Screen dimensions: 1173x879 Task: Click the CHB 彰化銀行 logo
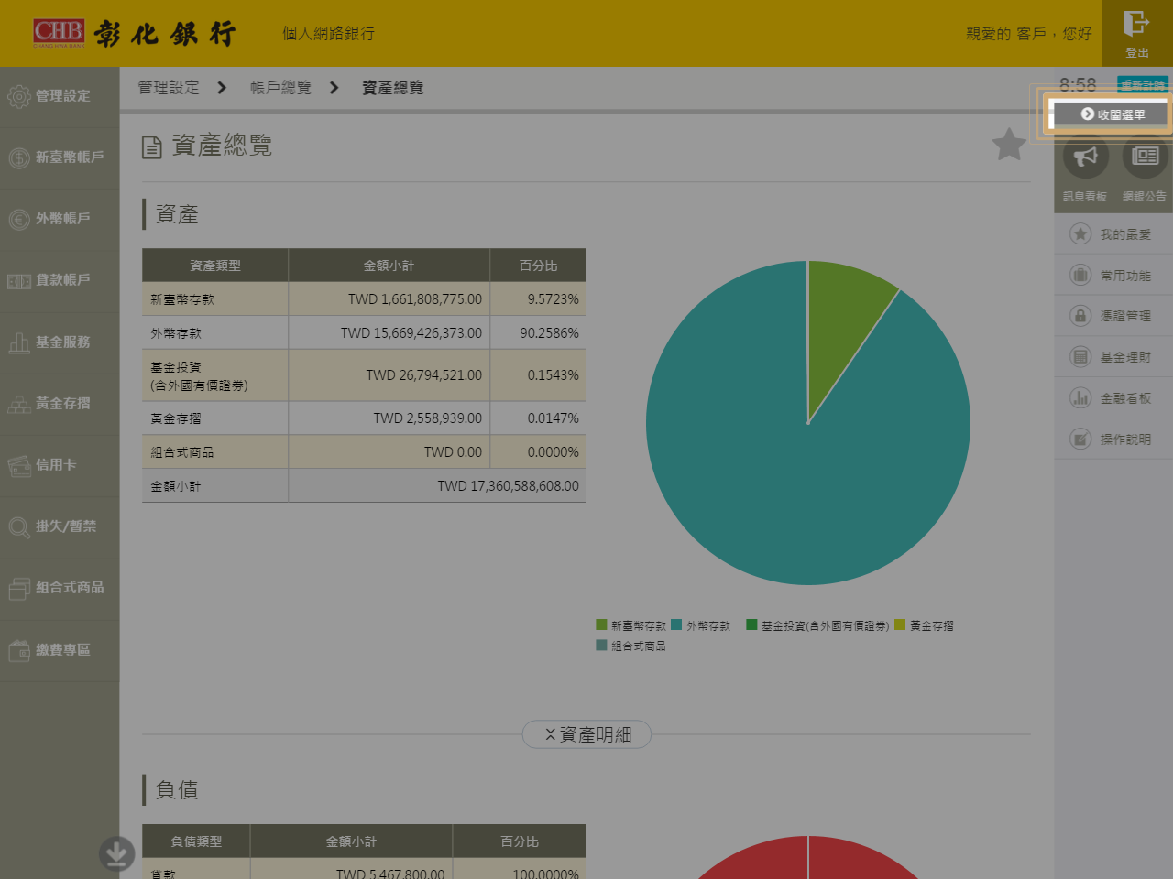tap(134, 34)
